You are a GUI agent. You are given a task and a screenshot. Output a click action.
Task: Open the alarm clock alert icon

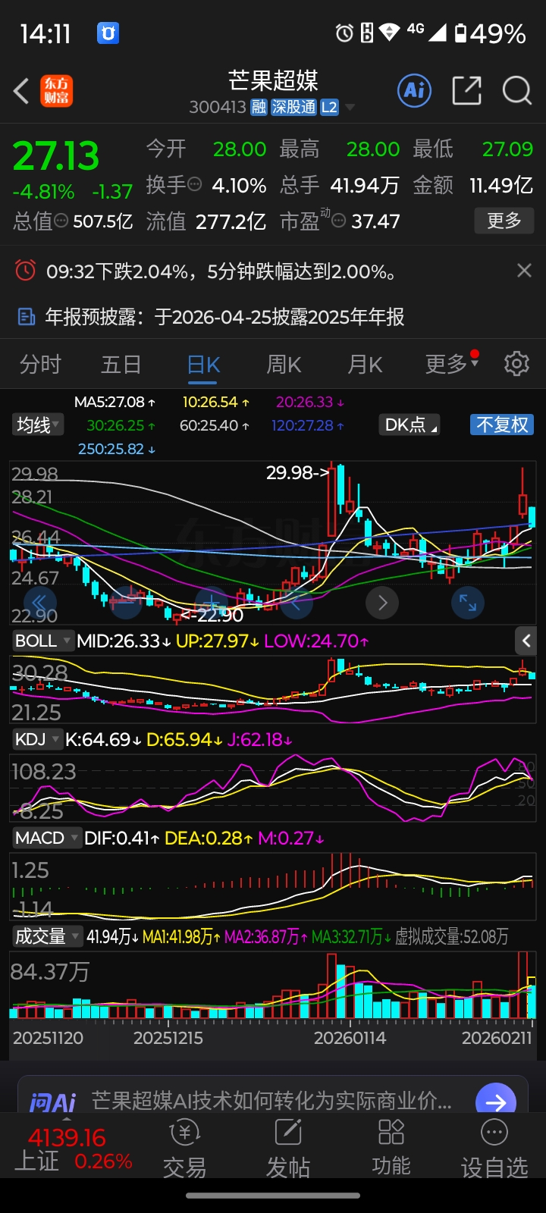(26, 271)
